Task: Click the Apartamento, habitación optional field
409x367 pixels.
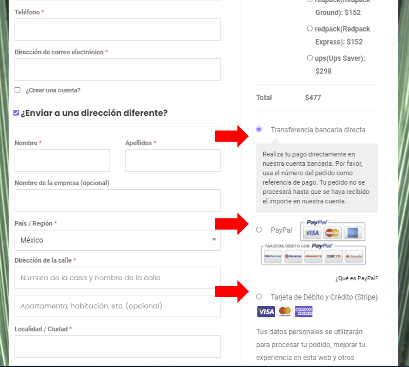Action: click(118, 306)
